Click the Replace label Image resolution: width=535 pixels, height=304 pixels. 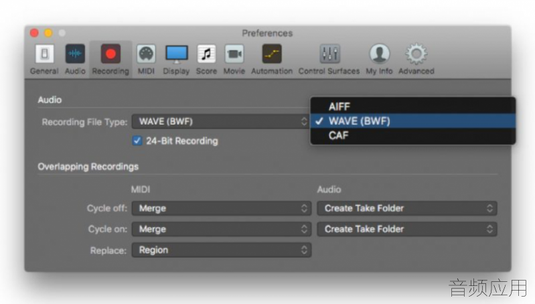coord(108,251)
